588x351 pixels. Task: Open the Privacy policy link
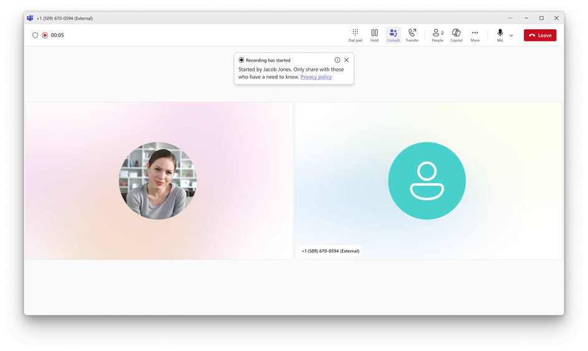[316, 76]
